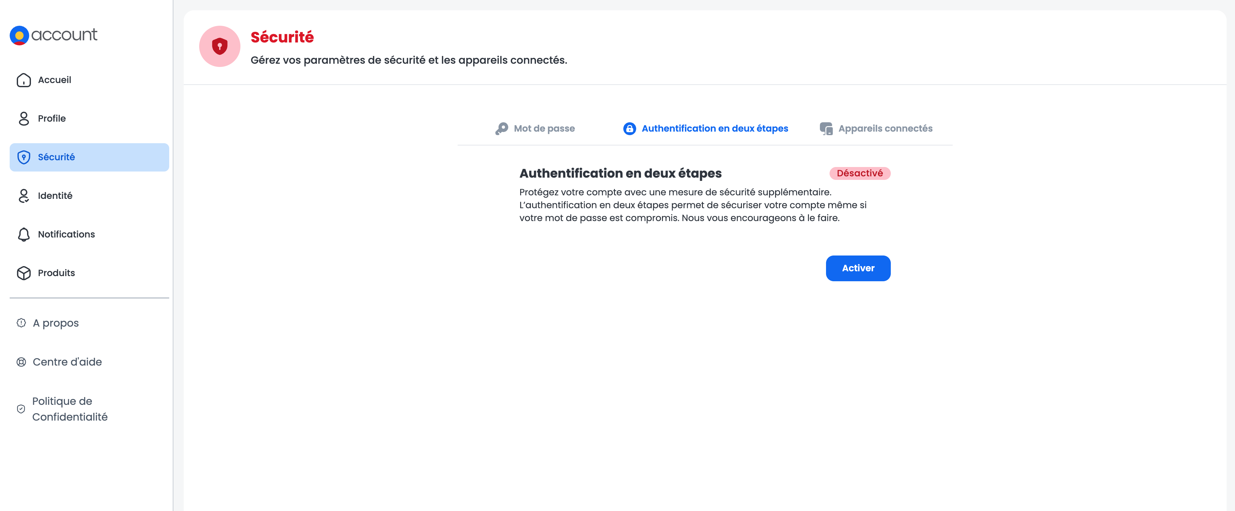This screenshot has height=511, width=1235.
Task: Go to Notifications in sidebar
Action: click(x=66, y=235)
